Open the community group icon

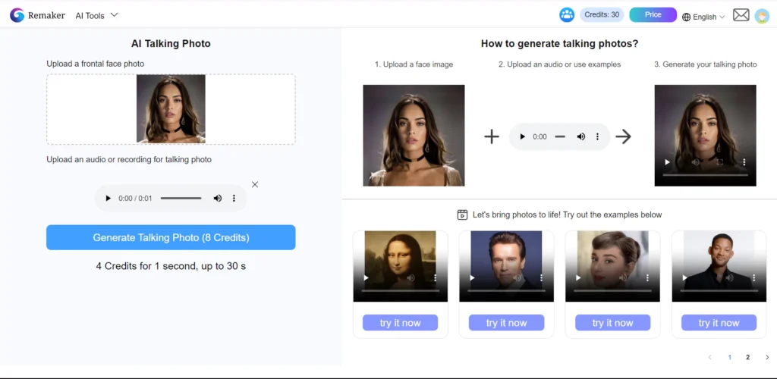(x=566, y=15)
